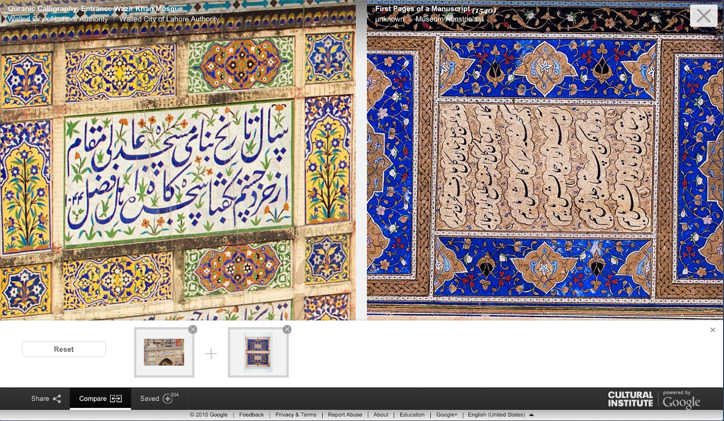This screenshot has height=421, width=724.
Task: Open Privacy & Terms link
Action: tap(296, 415)
